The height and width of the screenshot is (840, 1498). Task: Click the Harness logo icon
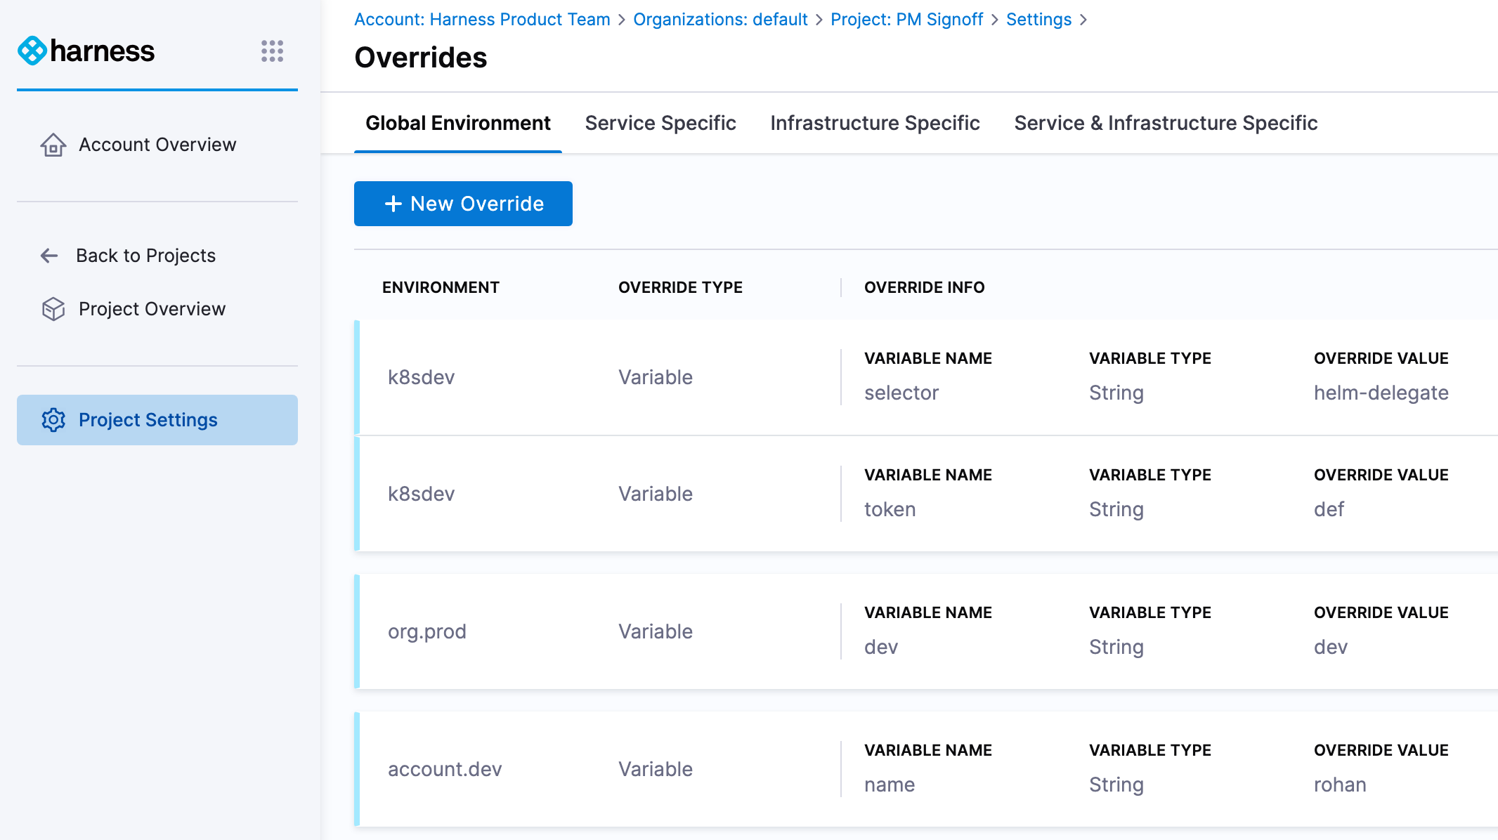click(32, 51)
